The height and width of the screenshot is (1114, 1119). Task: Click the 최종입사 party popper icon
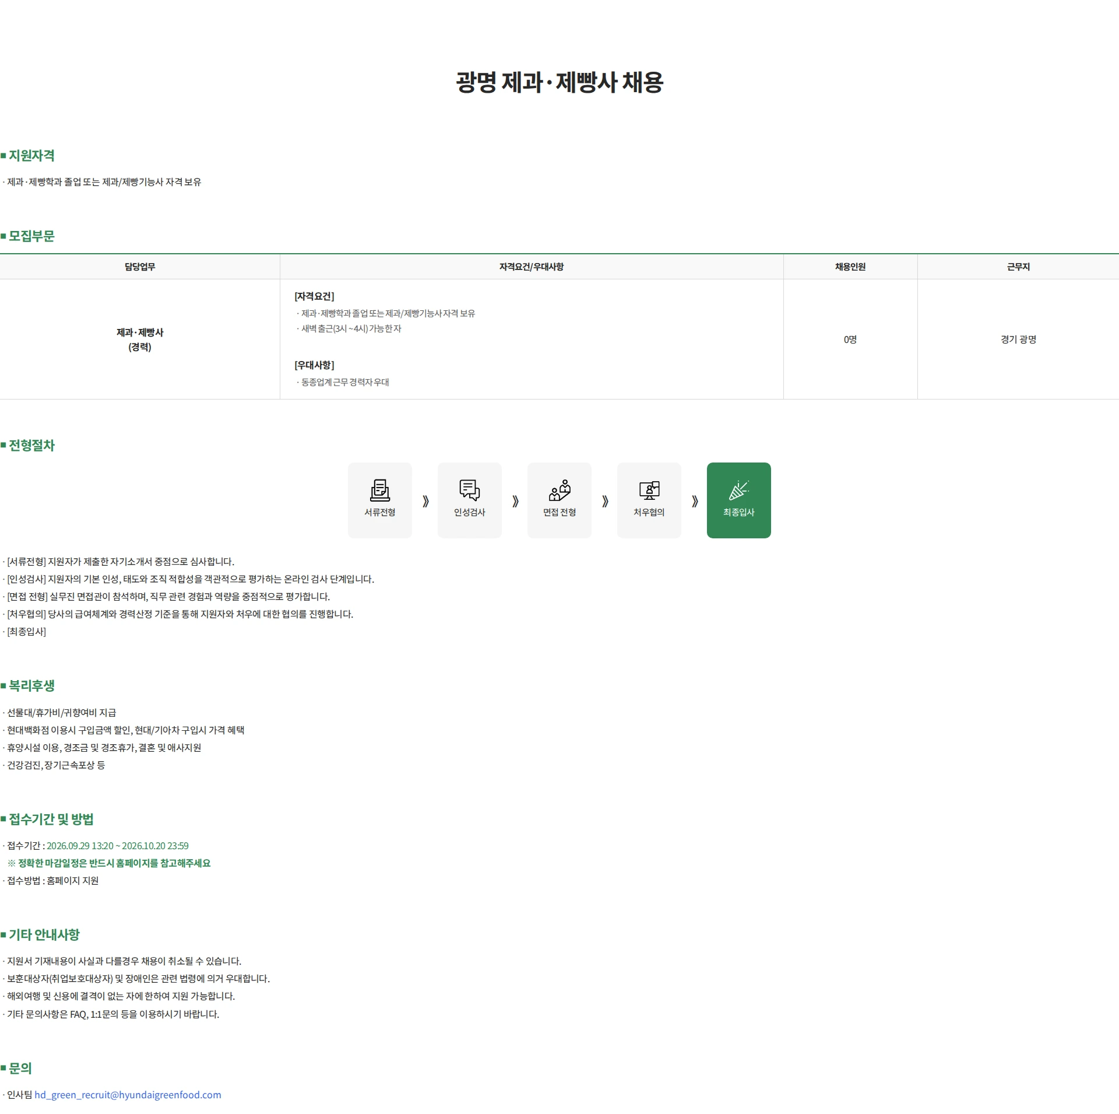click(x=739, y=491)
